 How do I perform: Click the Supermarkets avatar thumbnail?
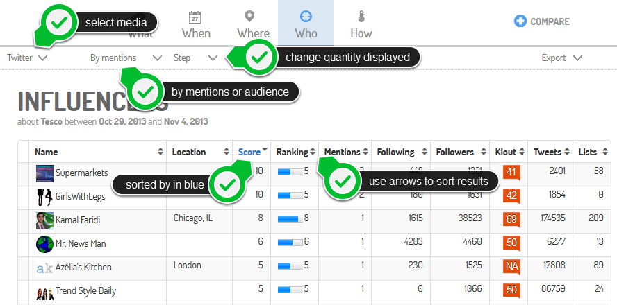click(x=44, y=173)
